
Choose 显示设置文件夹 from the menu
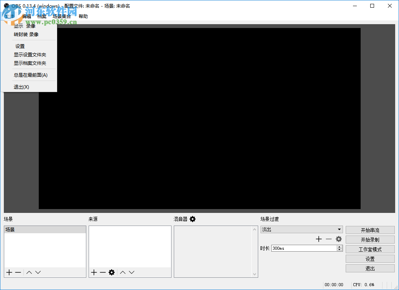tap(30, 54)
